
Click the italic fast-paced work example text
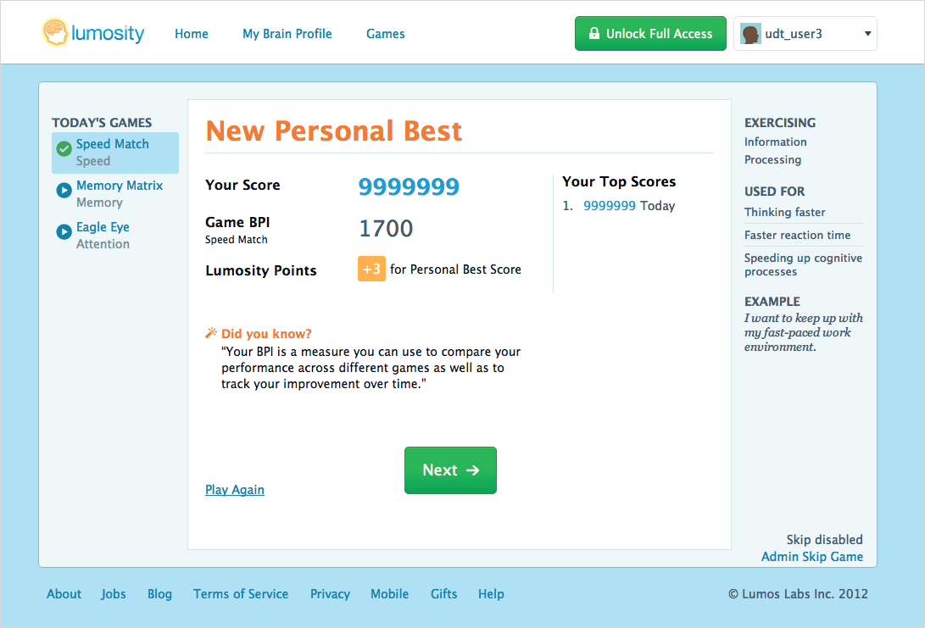click(x=803, y=332)
